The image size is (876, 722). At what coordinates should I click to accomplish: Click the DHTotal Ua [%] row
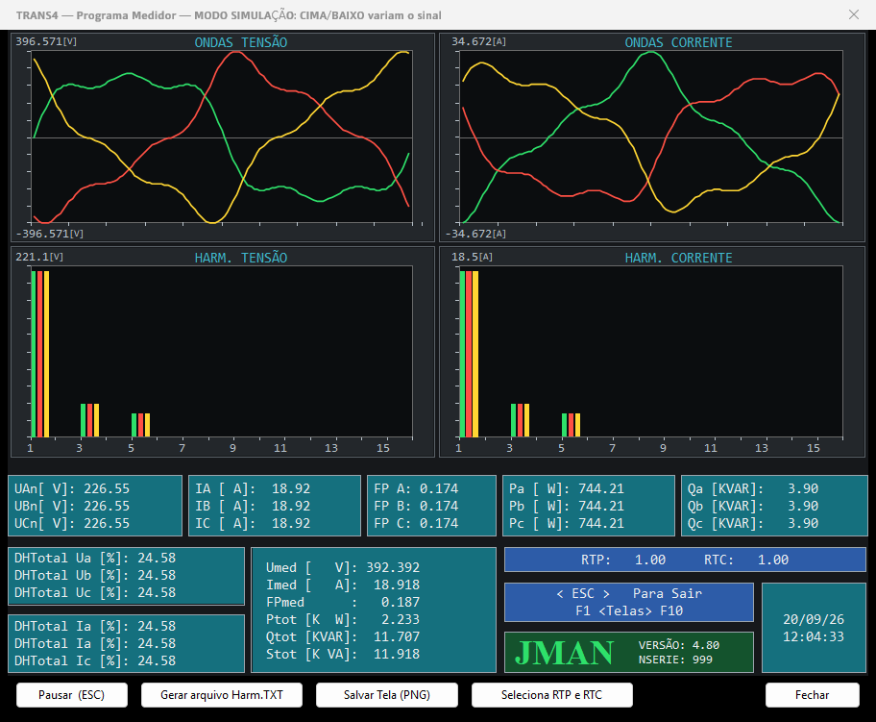point(95,559)
